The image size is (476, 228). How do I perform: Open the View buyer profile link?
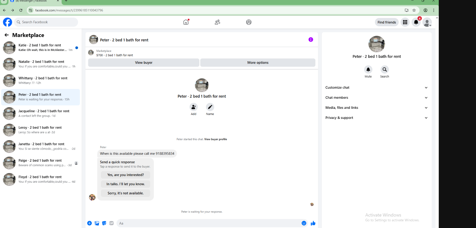pyautogui.click(x=216, y=139)
